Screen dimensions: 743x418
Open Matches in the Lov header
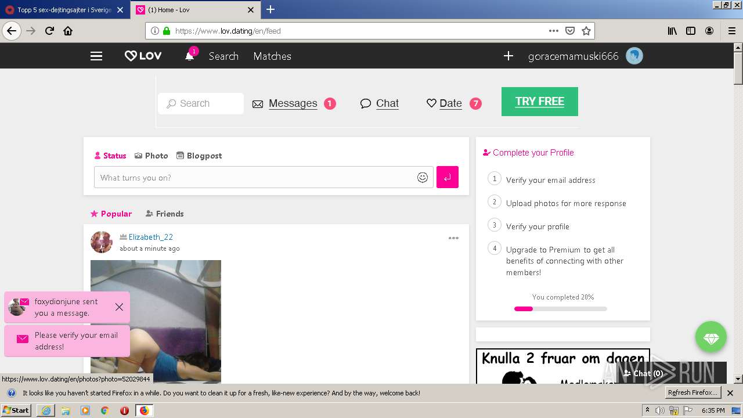click(272, 56)
